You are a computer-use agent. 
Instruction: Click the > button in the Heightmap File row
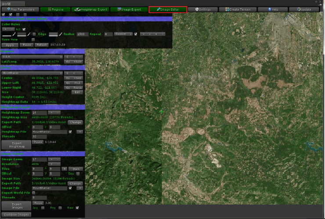80,132
